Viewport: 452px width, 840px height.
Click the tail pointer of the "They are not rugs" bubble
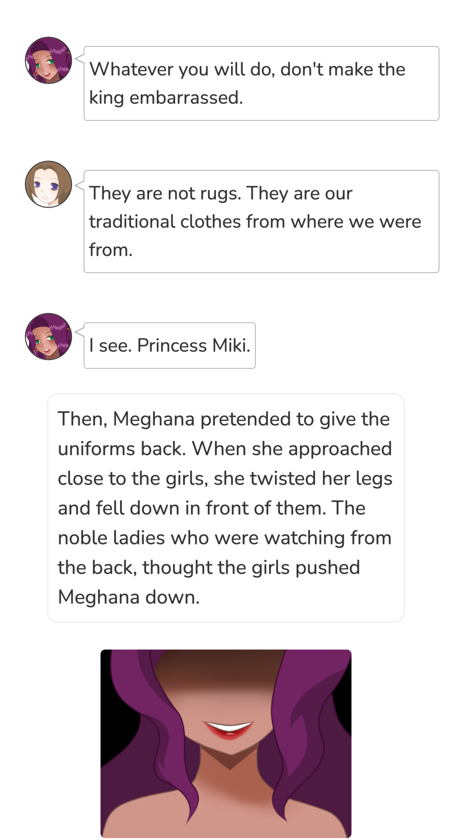[x=80, y=185]
